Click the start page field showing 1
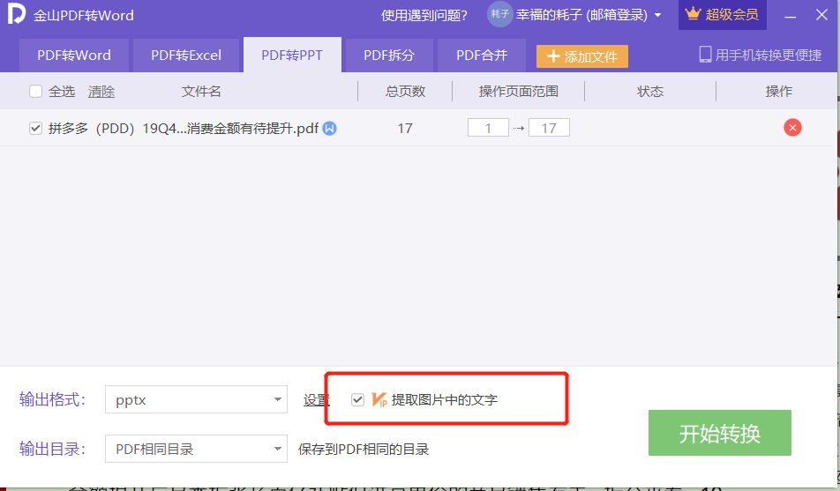The image size is (840, 491). (x=488, y=128)
